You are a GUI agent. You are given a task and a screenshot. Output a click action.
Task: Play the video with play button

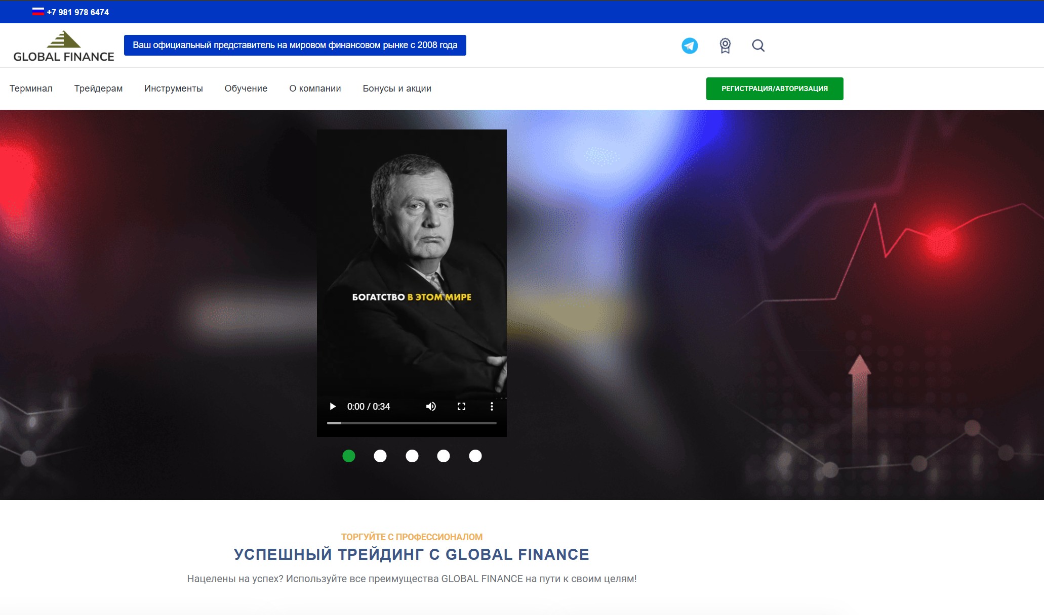333,406
